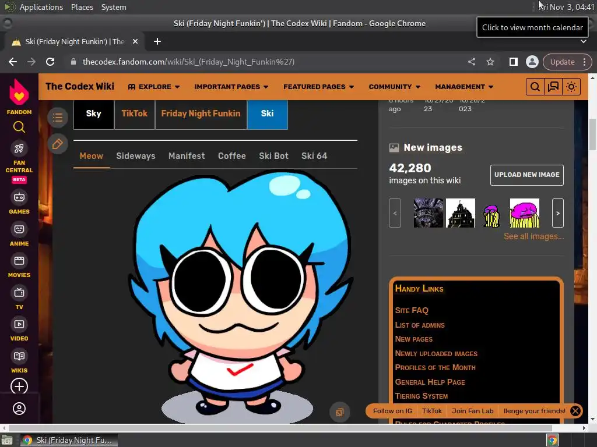This screenshot has width=597, height=447.
Task: Expand the Explore dropdown menu
Action: coord(154,87)
